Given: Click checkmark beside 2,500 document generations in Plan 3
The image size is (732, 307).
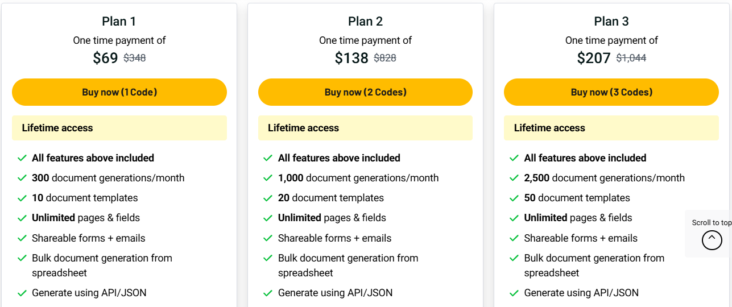Looking at the screenshot, I should click(x=514, y=178).
